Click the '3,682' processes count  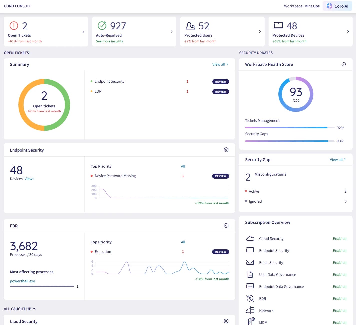pos(24,246)
